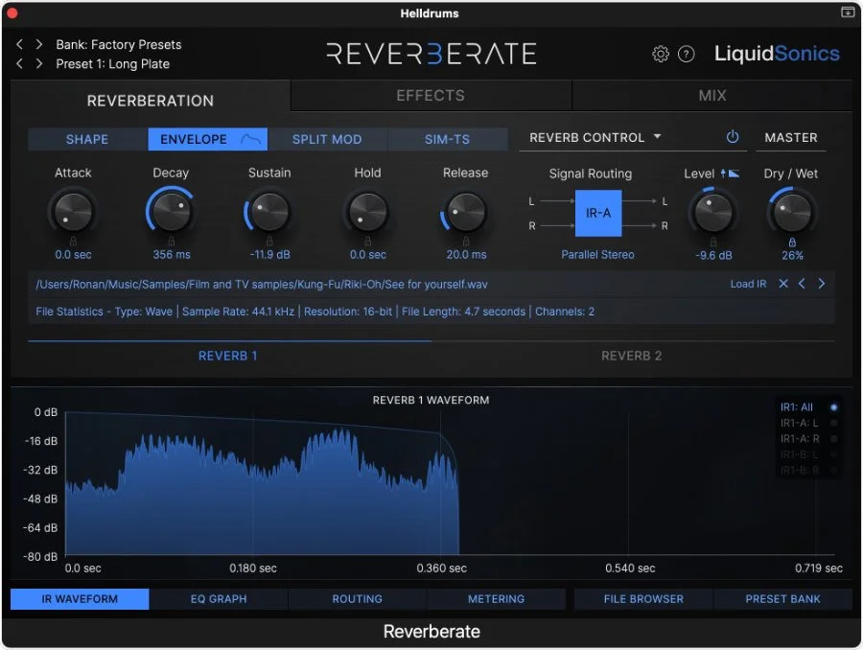This screenshot has height=650, width=863.
Task: Toggle the reverb power icon
Action: click(x=732, y=137)
